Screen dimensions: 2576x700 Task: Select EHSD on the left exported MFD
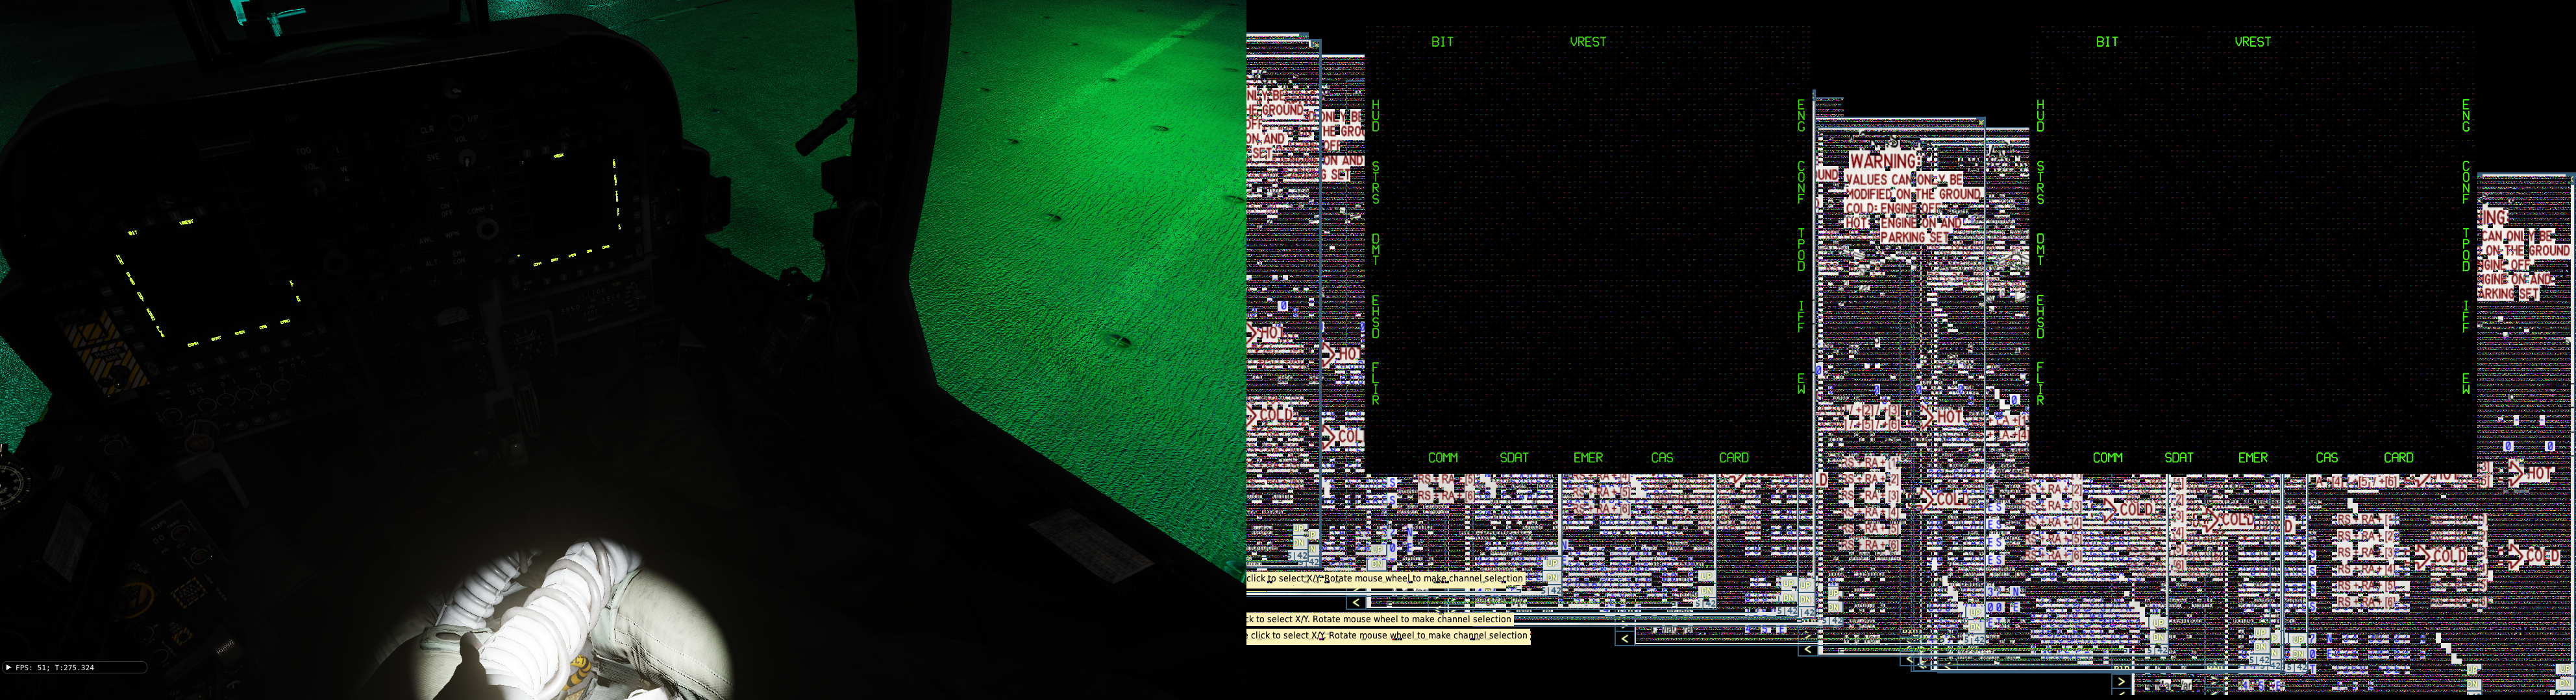(x=1376, y=316)
